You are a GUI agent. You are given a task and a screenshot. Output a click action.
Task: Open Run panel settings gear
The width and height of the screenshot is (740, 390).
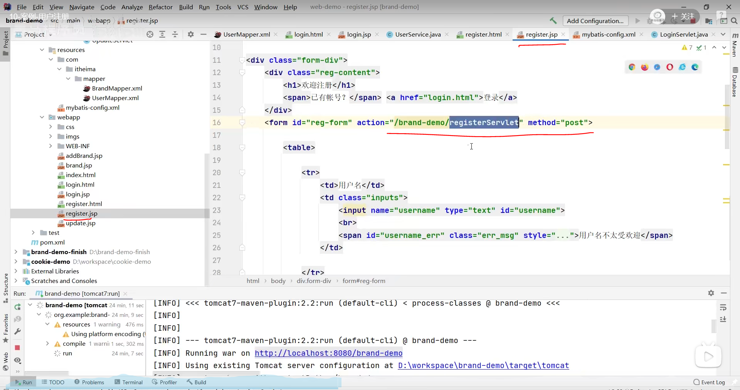pyautogui.click(x=711, y=293)
